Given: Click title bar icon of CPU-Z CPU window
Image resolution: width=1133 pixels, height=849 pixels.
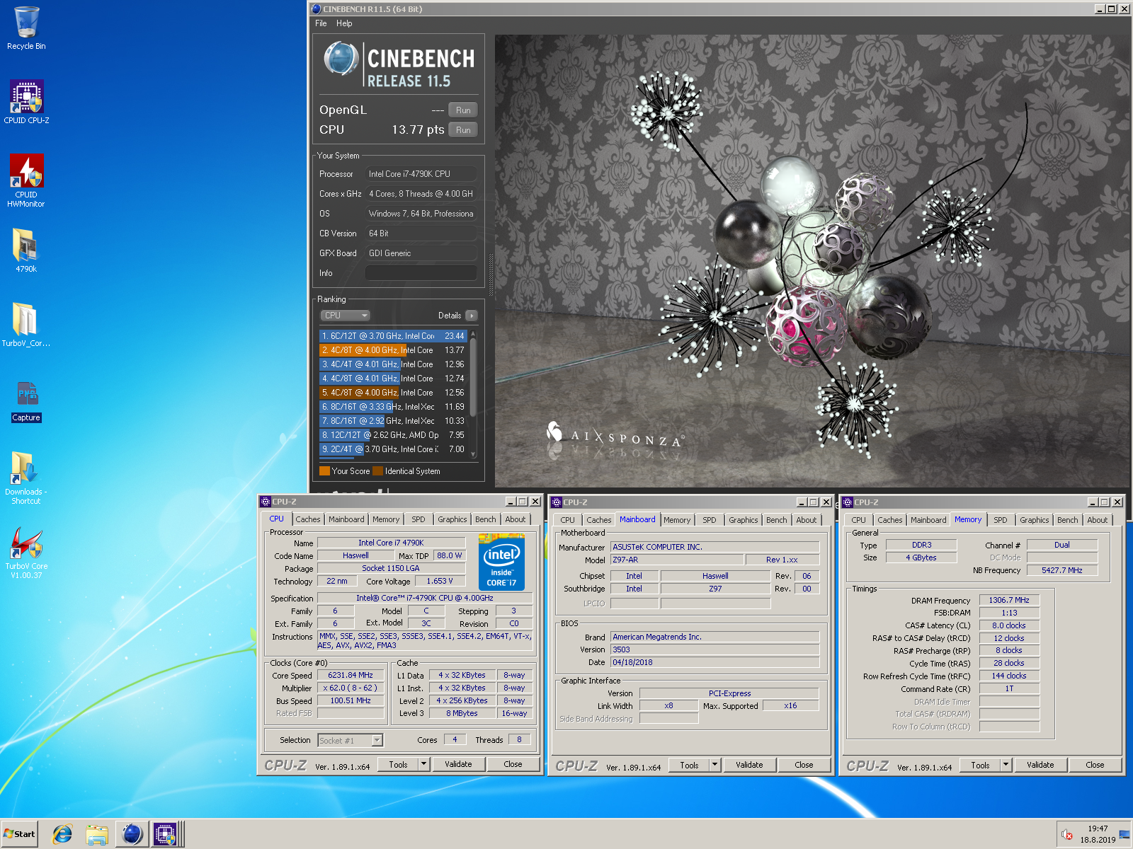Looking at the screenshot, I should pos(266,502).
